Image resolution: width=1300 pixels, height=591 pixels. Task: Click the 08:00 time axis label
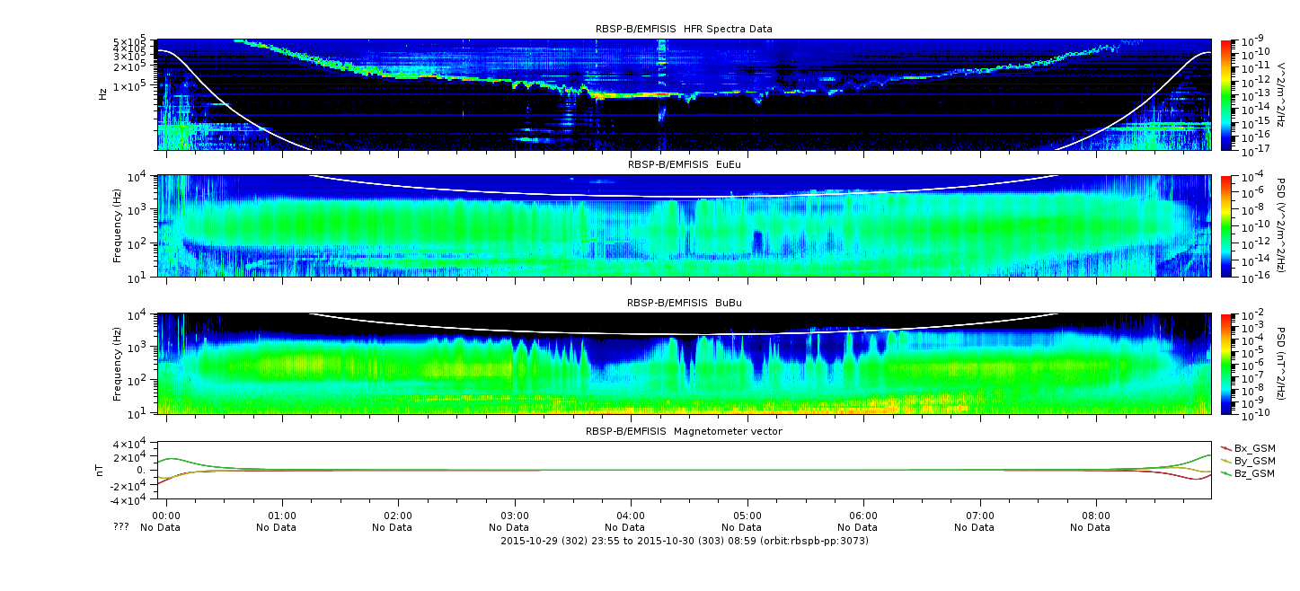(1095, 516)
